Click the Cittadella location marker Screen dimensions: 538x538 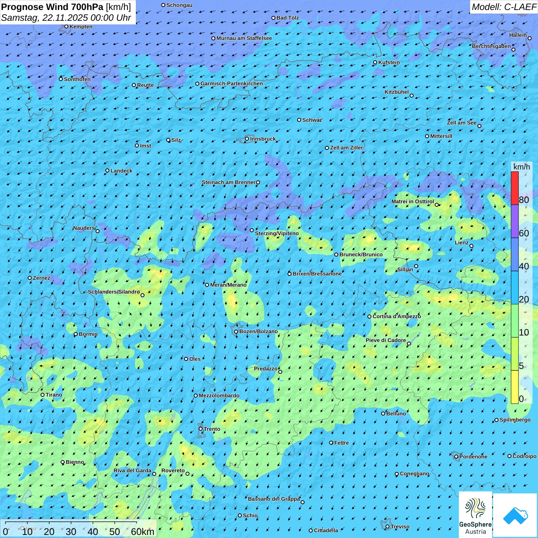pos(311,530)
